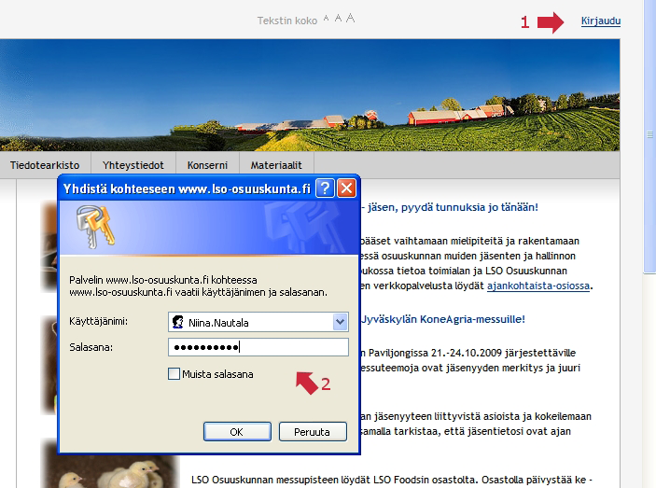The width and height of the screenshot is (656, 488).
Task: Select the smallest text size A
Action: coord(327,19)
